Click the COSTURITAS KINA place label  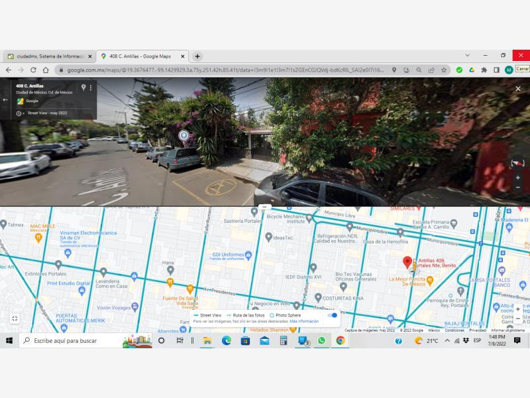tap(343, 298)
